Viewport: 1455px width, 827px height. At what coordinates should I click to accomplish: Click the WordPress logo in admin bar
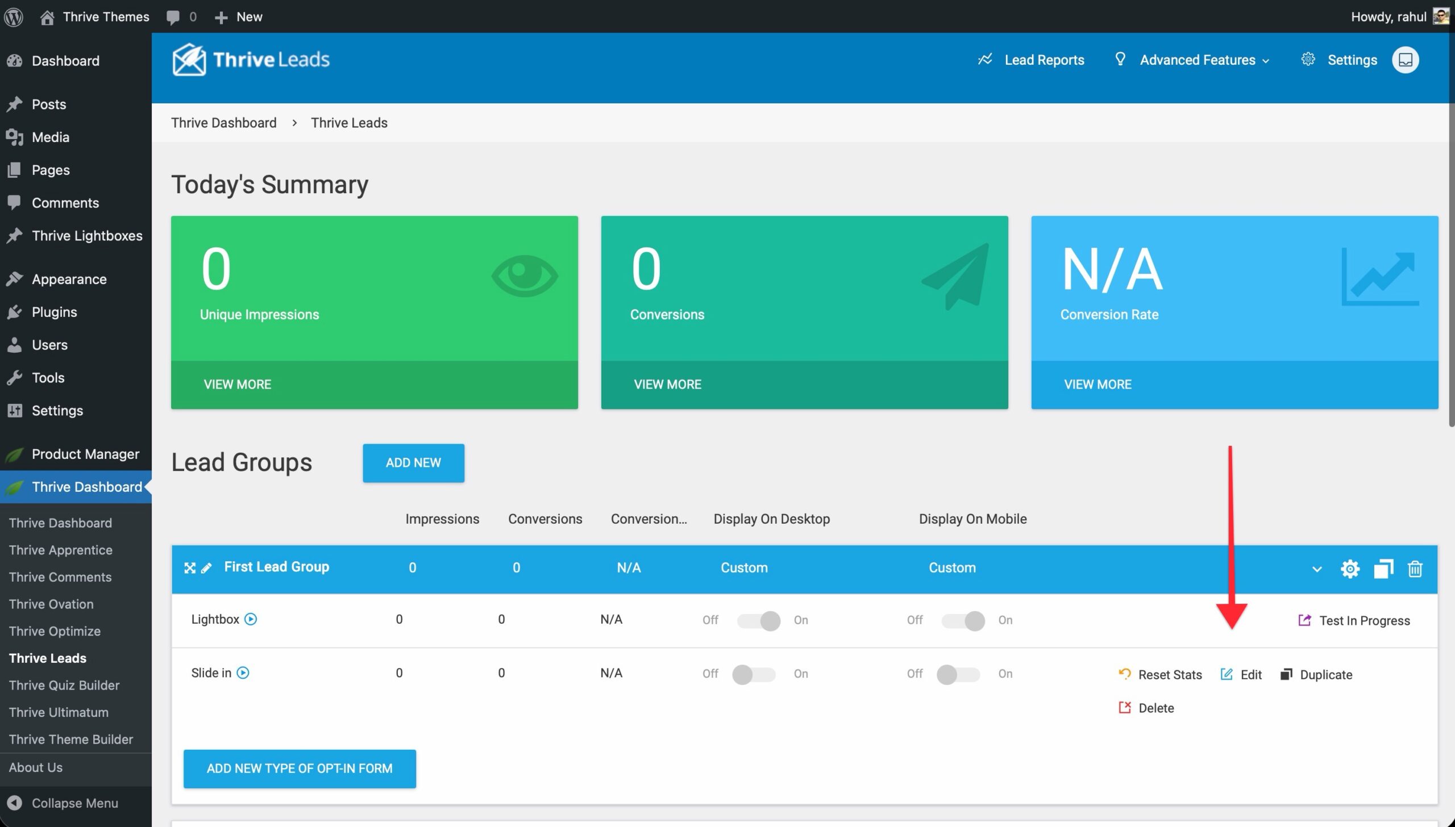click(x=14, y=16)
